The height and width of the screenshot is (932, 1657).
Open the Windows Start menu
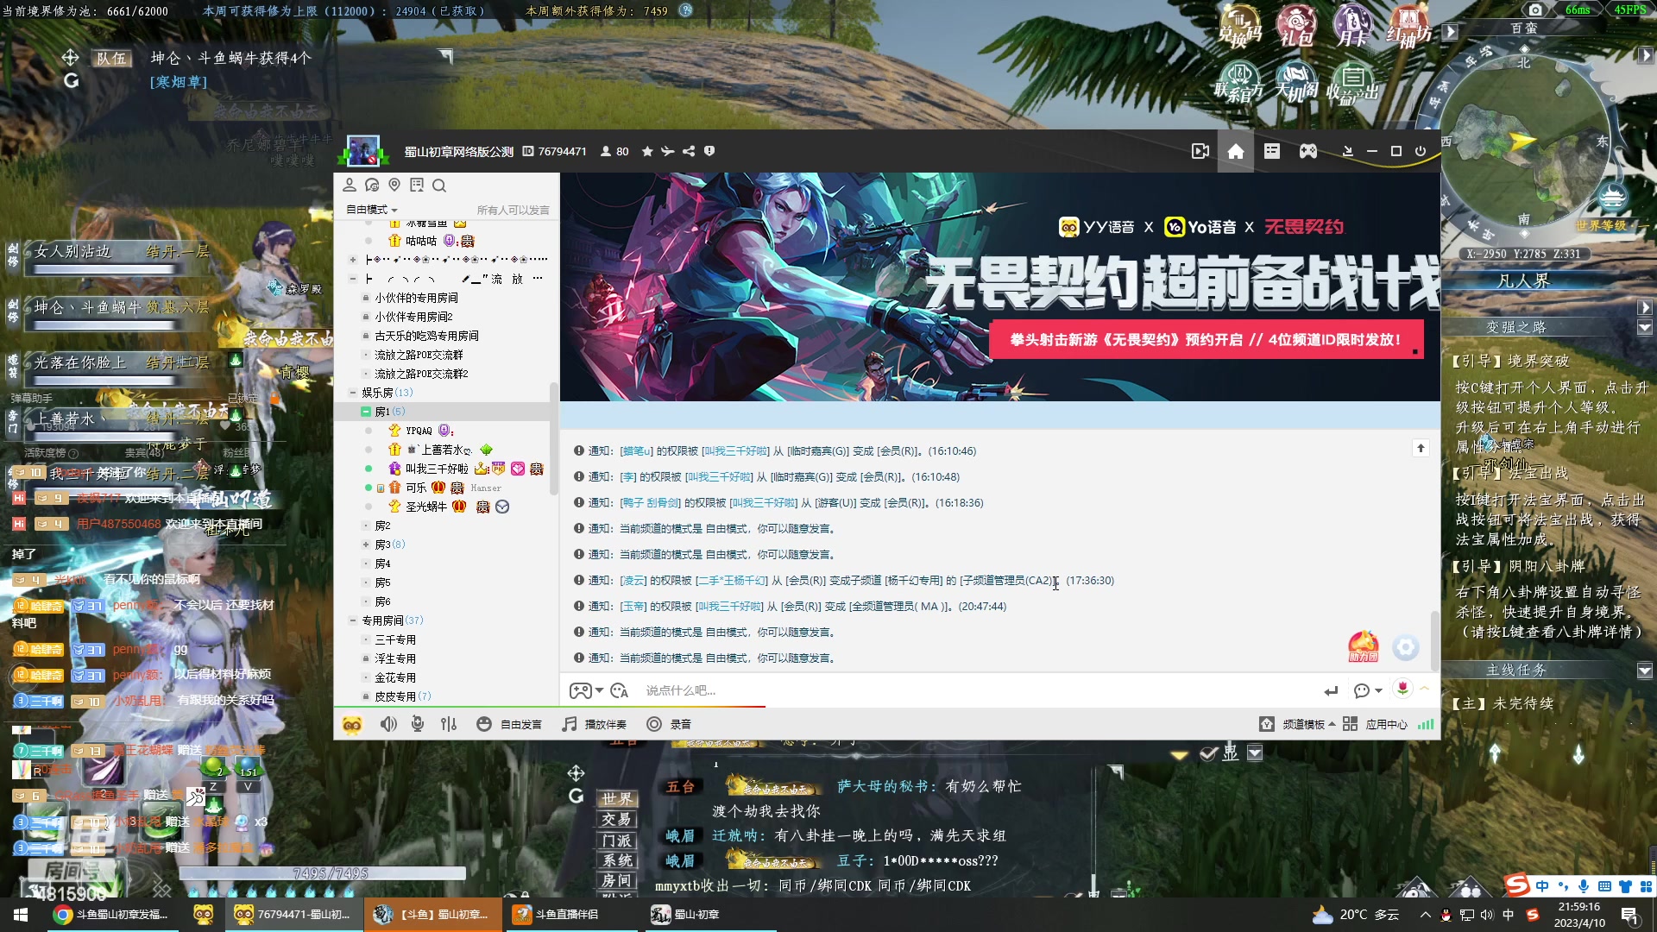(21, 915)
